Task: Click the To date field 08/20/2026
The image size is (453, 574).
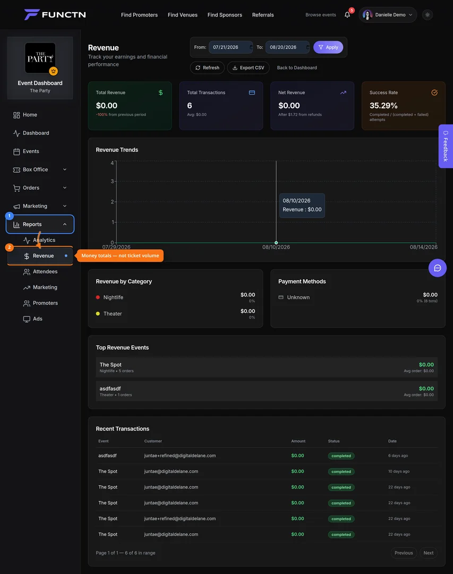Action: (x=288, y=47)
